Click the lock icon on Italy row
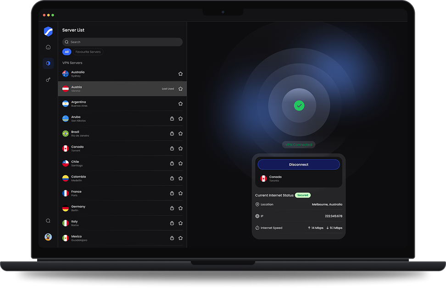Viewport: 446px width, 289px height. coord(172,223)
